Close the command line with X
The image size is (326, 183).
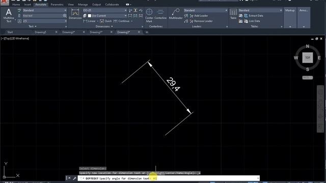click(69, 178)
